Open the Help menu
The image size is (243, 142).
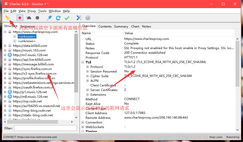pyautogui.click(x=66, y=11)
